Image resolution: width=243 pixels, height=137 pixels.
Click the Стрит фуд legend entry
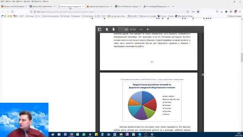167,102
